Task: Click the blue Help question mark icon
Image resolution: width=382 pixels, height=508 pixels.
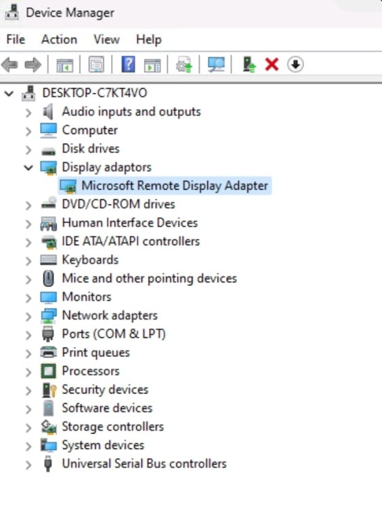Action: 128,64
